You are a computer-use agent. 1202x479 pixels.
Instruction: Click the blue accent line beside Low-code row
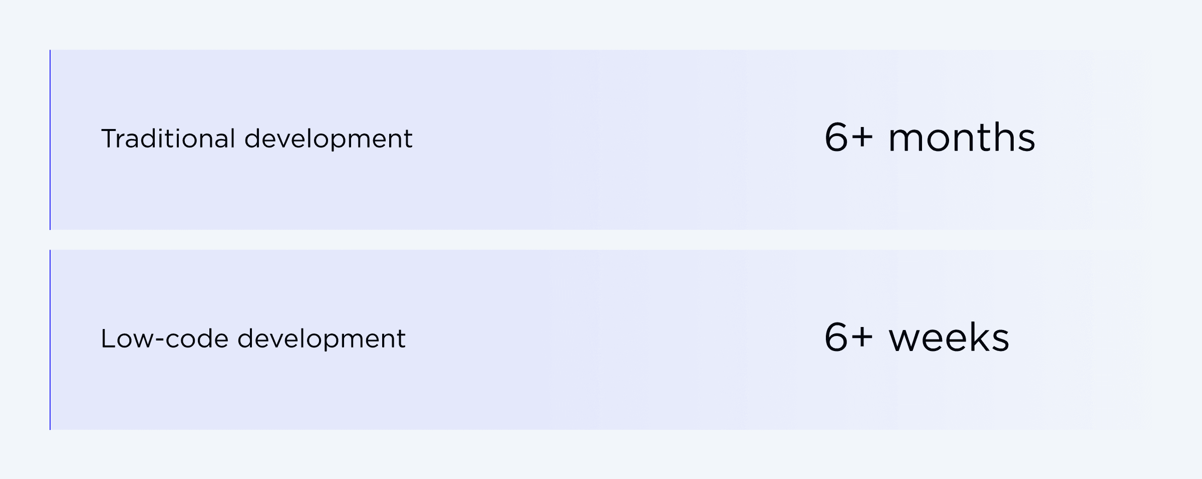50,340
